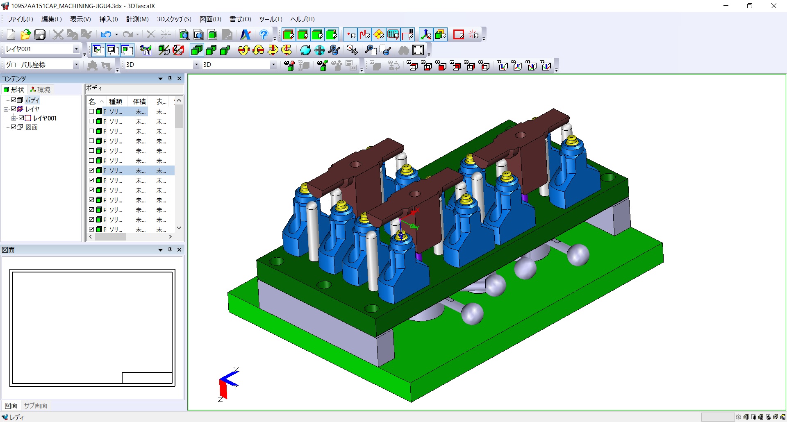Open the レイヤ001 layer dropdown

pyautogui.click(x=76, y=49)
